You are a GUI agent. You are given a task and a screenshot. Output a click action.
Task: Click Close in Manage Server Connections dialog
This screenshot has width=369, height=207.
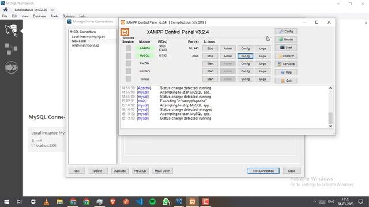(292, 171)
